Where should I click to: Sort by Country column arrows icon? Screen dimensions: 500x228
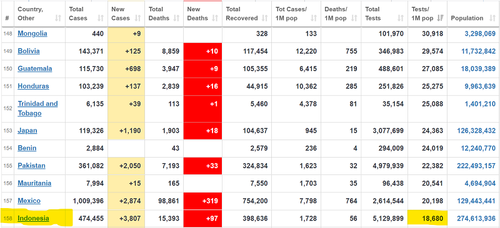point(58,18)
